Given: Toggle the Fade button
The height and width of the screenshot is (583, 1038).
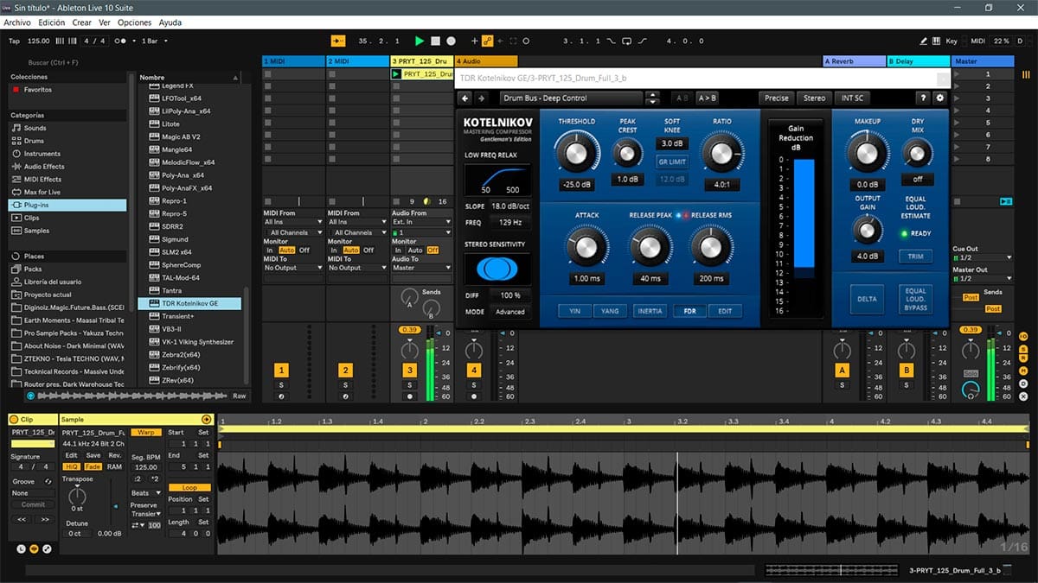Looking at the screenshot, I should click(93, 466).
